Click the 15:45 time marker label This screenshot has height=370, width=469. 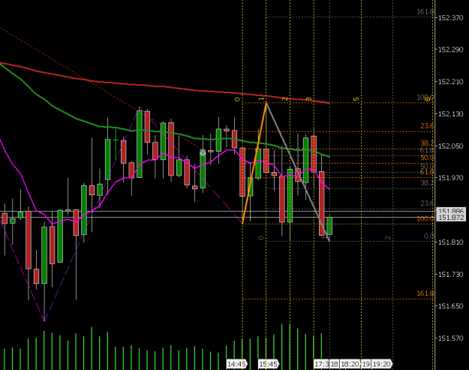(x=269, y=364)
